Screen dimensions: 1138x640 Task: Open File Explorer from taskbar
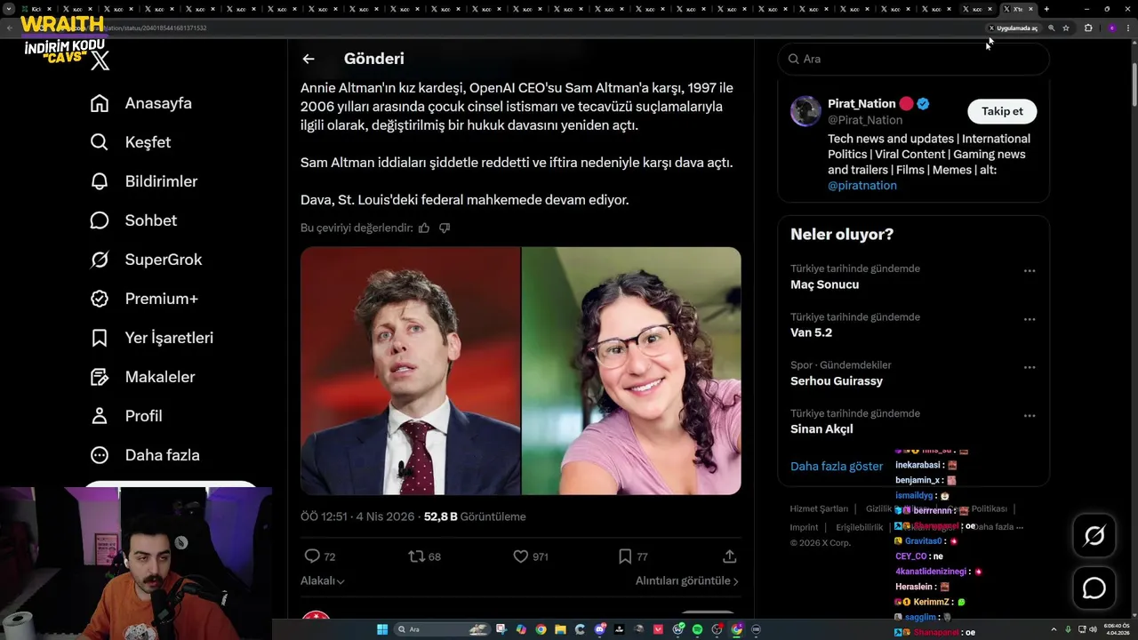(560, 629)
